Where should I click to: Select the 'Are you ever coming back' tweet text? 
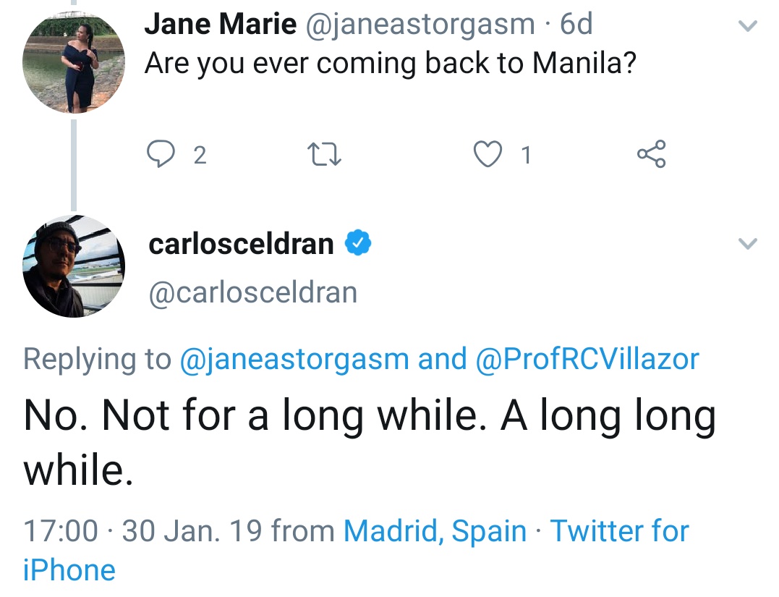coord(390,64)
